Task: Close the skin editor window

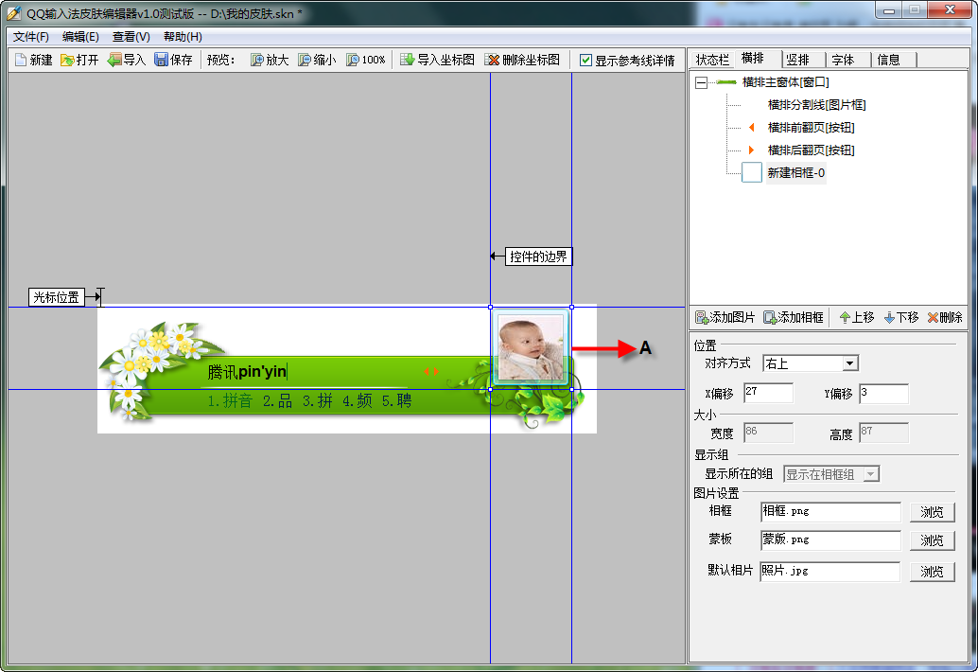Action: 950,9
